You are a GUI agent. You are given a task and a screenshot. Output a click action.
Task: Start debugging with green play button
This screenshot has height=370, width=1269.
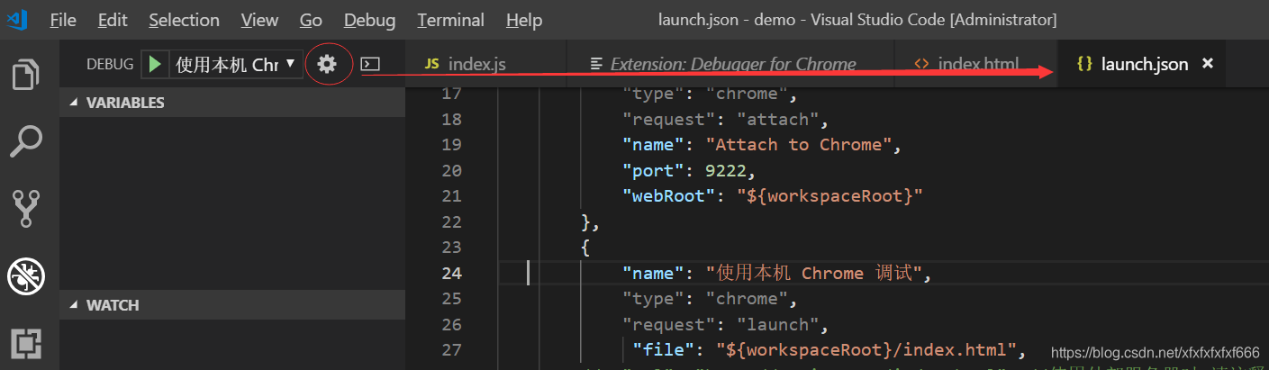155,64
